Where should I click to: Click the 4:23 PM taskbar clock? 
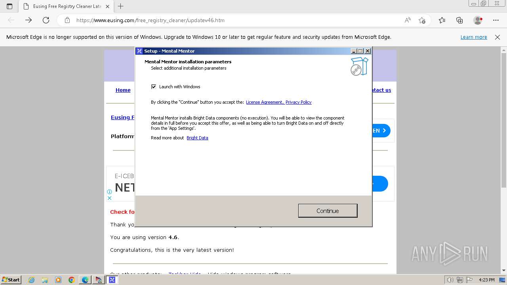point(487,280)
